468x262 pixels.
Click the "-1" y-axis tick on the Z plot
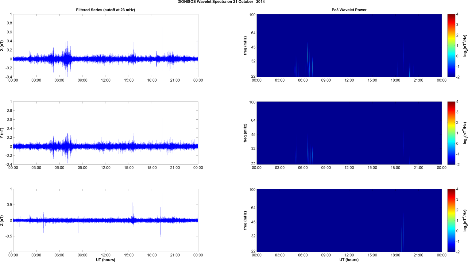tap(10, 252)
